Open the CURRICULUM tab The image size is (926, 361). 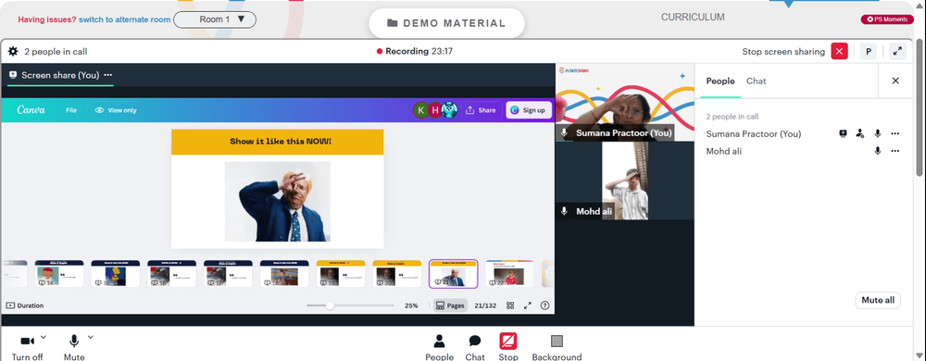point(693,17)
